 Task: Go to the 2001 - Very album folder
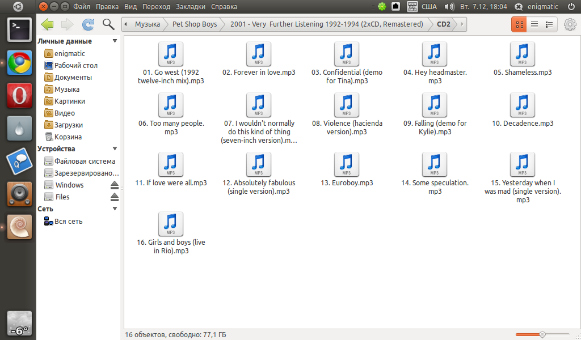click(326, 24)
